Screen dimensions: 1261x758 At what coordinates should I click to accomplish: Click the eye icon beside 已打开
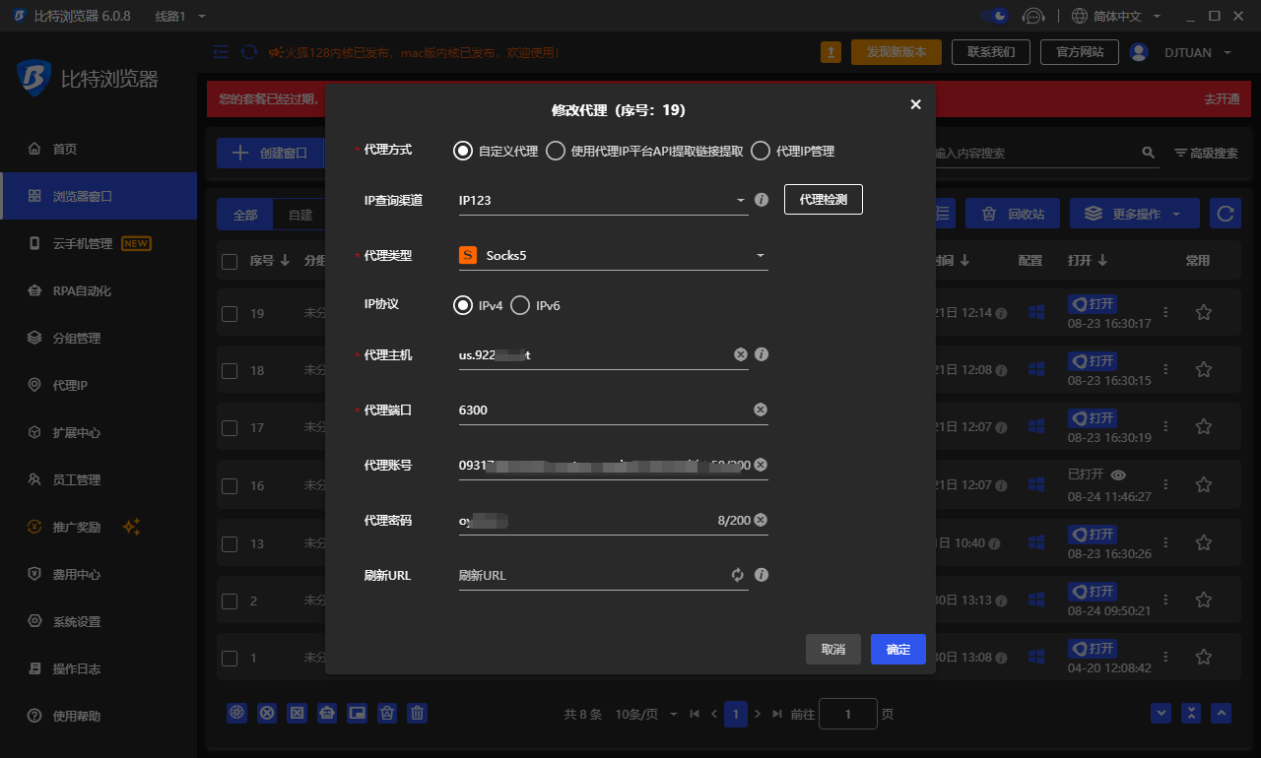(x=1118, y=475)
